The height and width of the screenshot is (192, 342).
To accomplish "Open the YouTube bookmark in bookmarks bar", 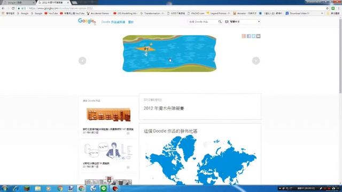I will [x=51, y=13].
